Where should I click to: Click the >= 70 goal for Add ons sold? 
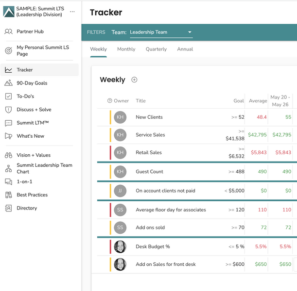coord(238,227)
